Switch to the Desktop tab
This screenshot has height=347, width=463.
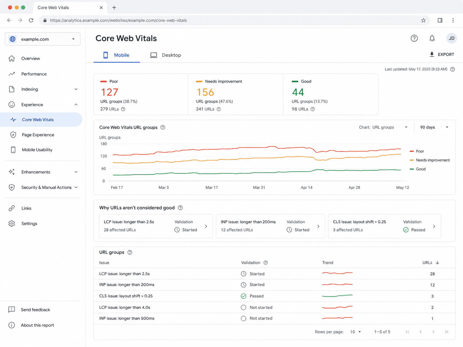coord(166,55)
